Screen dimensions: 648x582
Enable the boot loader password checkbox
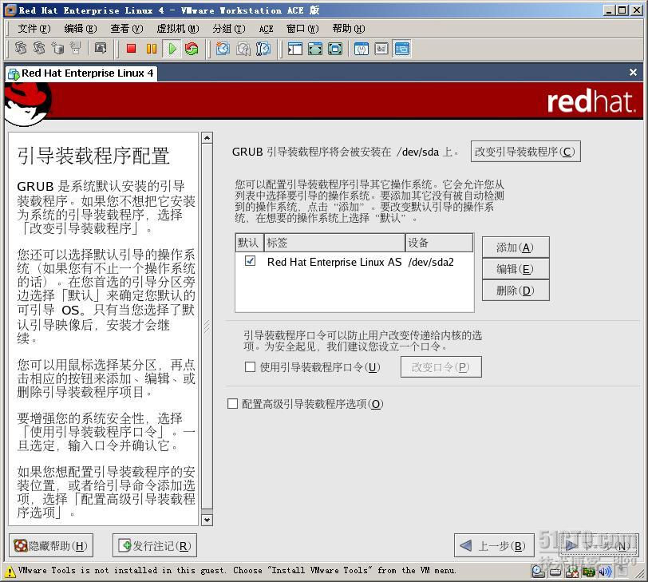coord(250,366)
